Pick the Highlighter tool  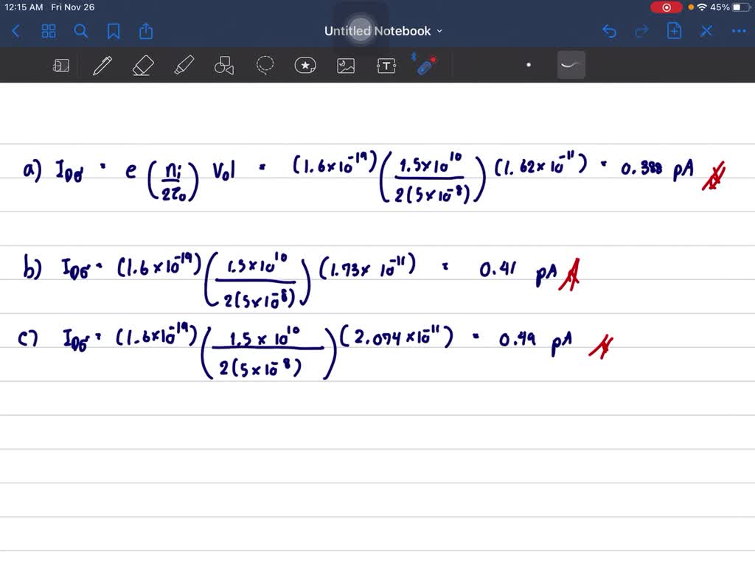point(184,65)
